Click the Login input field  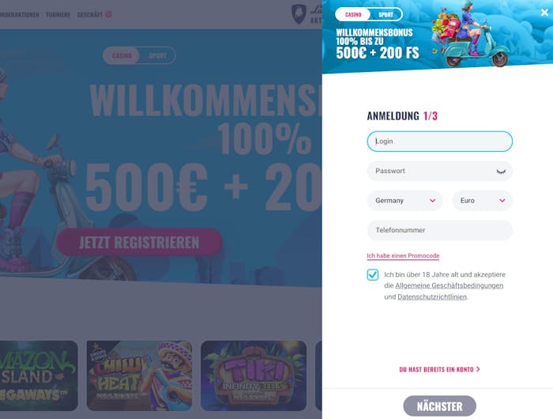439,142
